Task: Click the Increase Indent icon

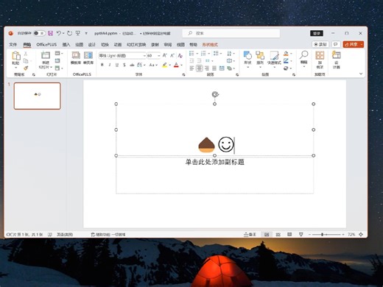Action: [200, 60]
